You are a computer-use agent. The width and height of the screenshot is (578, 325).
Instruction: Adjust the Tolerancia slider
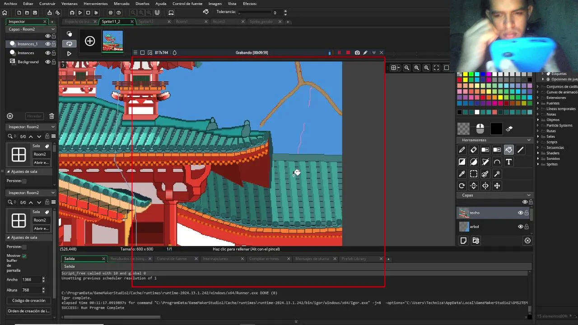[x=255, y=13]
